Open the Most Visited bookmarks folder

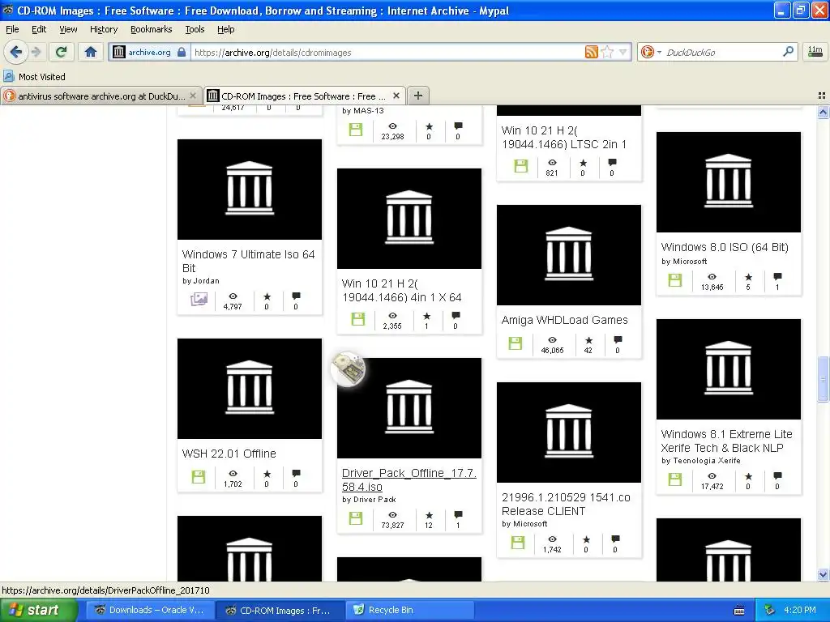(35, 77)
